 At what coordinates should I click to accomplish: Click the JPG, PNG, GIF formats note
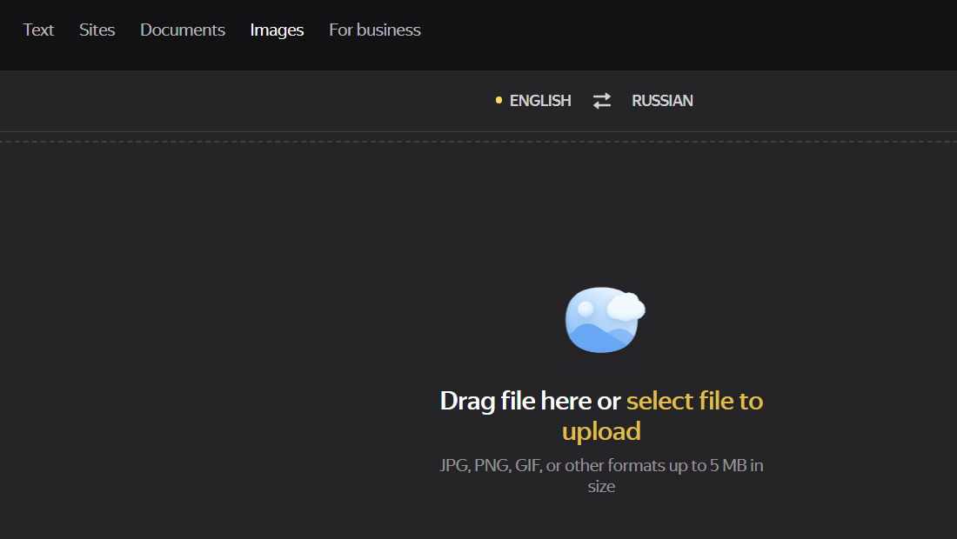[601, 465]
